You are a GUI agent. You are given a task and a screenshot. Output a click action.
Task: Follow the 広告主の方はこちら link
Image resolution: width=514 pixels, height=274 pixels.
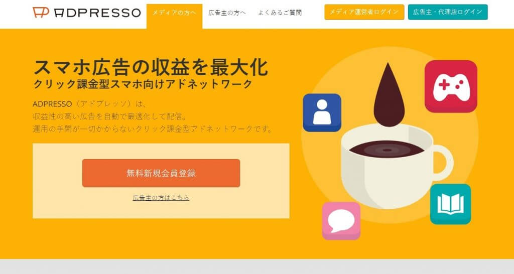click(161, 198)
